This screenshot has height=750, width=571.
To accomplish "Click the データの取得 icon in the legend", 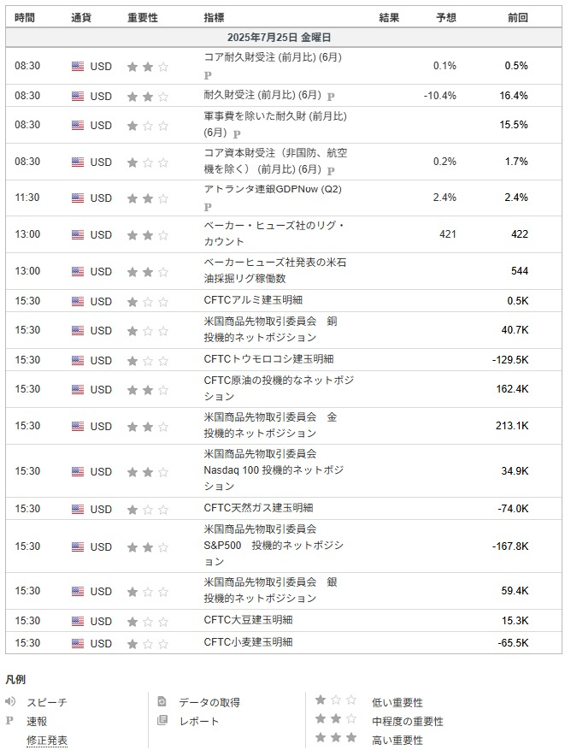I will [162, 702].
